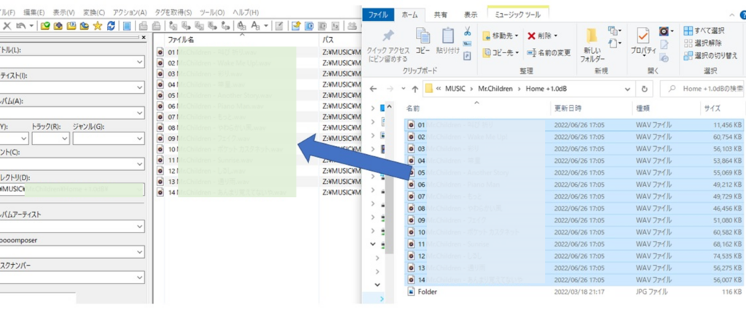746x317 pixels.
Task: Click the Explorer up-arrow navigation icon
Action: pos(415,89)
